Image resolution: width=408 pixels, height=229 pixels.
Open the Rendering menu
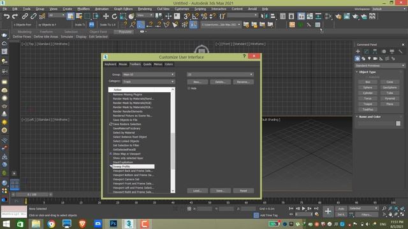tap(145, 9)
